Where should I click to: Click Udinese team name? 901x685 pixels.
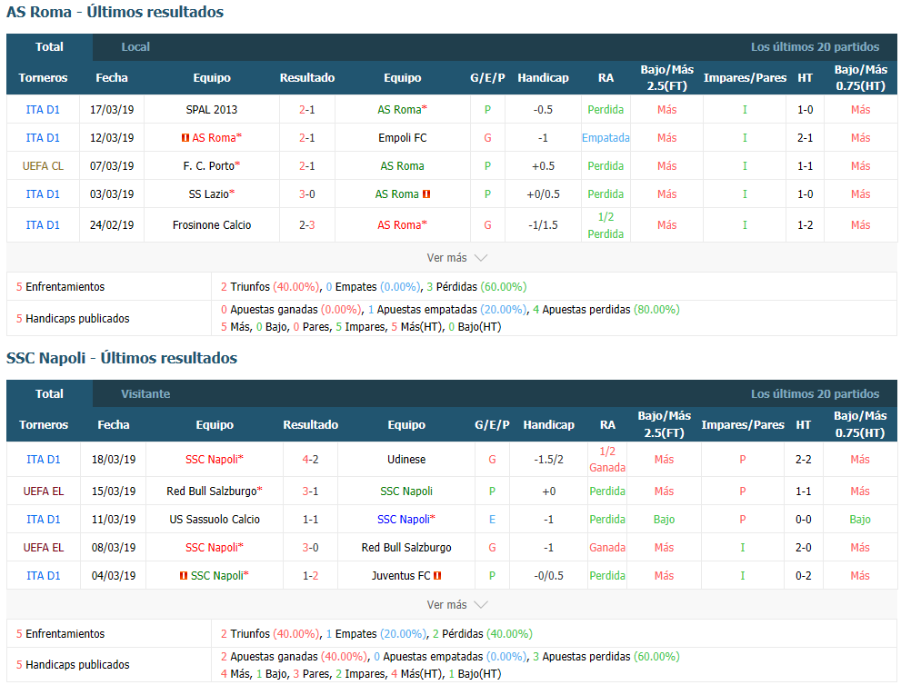coord(406,460)
